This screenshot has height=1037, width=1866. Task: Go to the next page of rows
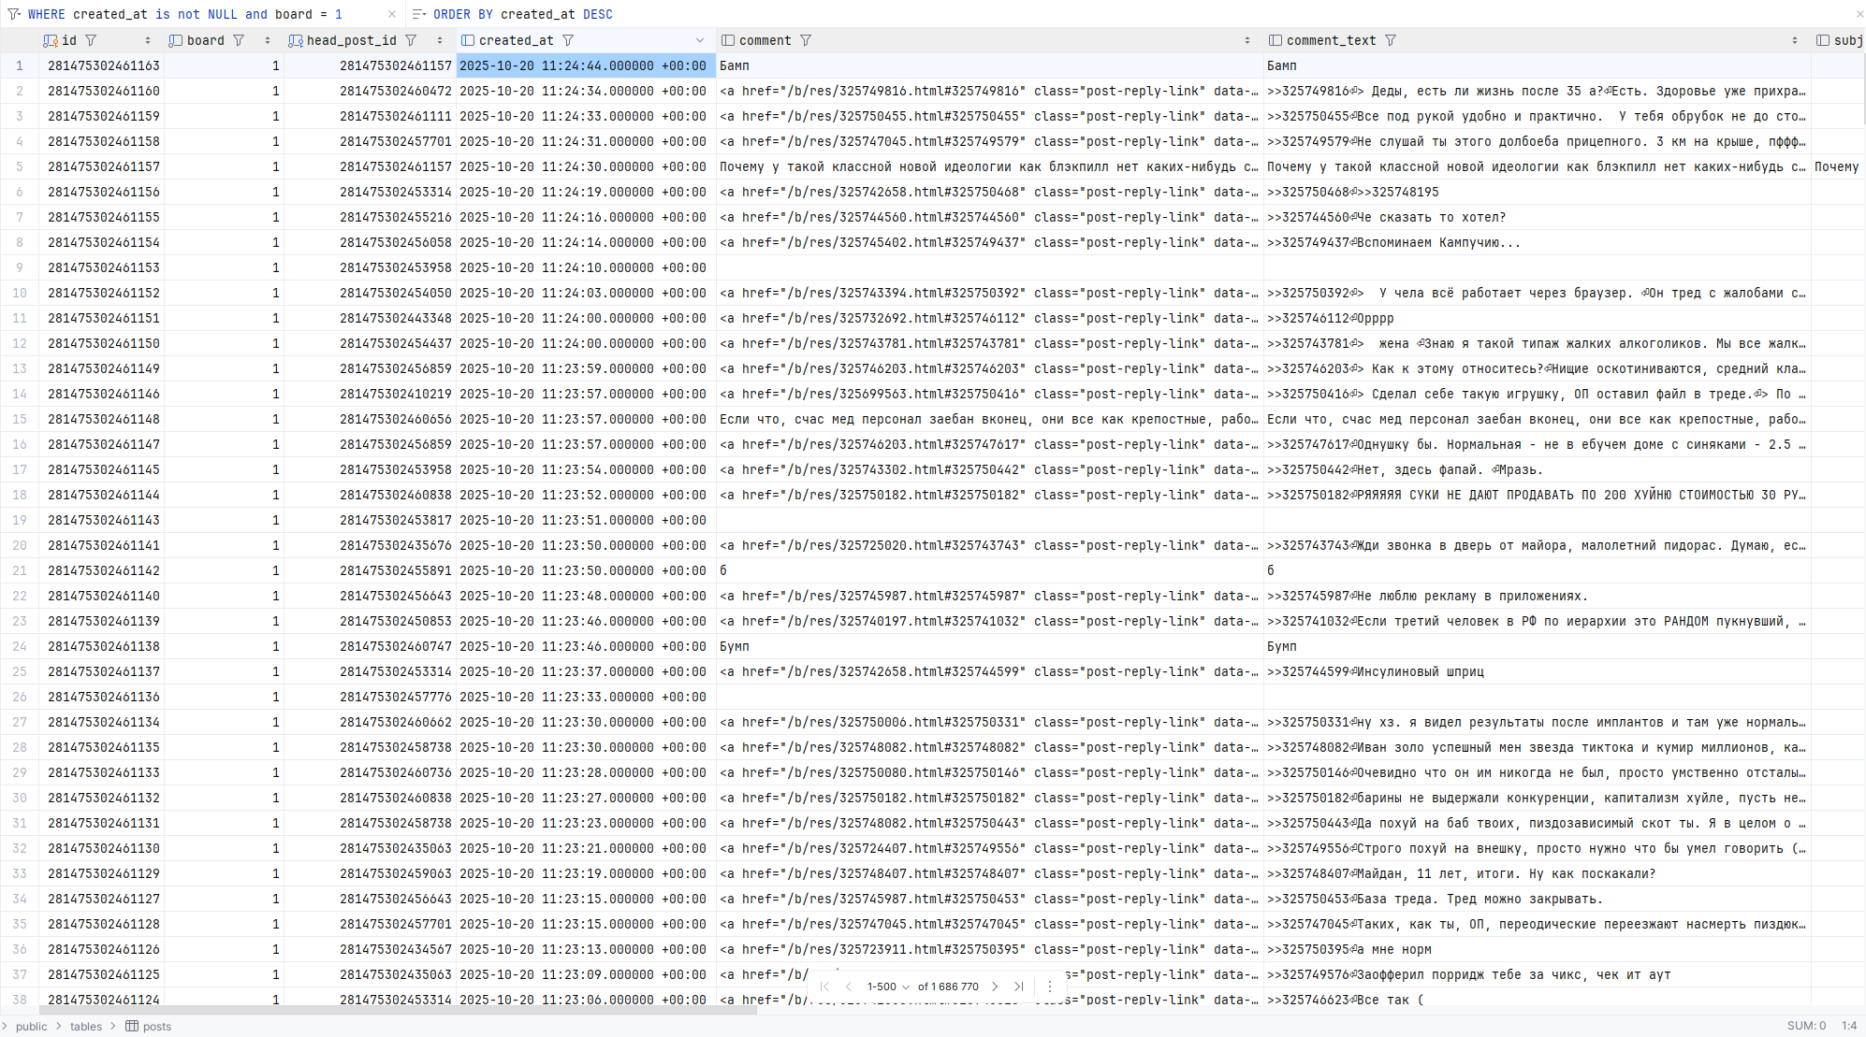[x=995, y=987]
